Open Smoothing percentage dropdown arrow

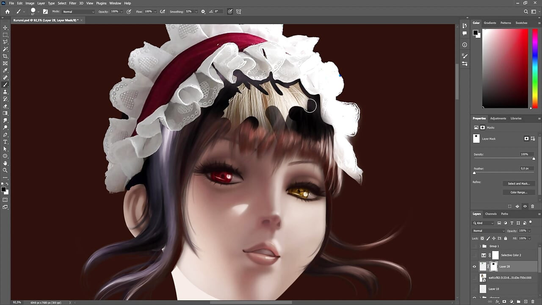196,11
